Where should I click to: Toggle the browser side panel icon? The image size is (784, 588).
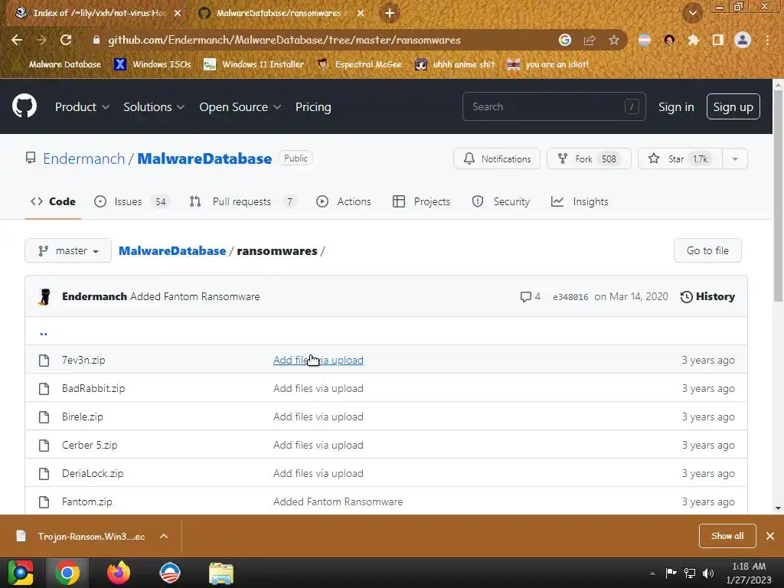718,40
